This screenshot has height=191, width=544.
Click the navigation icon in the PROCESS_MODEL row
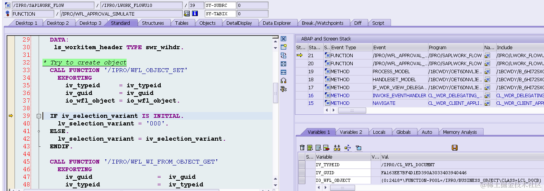487,71
